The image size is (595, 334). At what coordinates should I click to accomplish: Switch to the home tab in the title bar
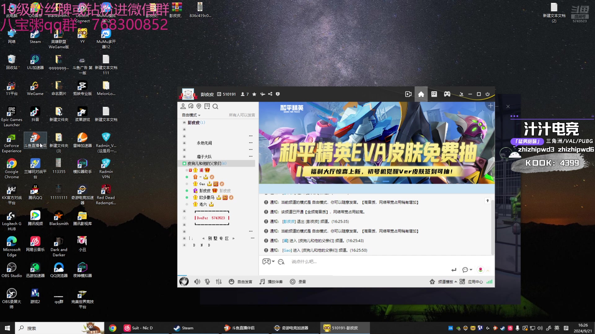(x=421, y=94)
